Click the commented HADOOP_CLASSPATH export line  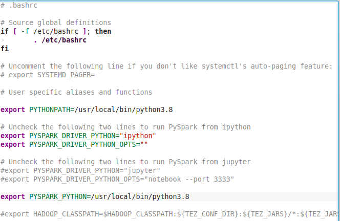pos(170,214)
